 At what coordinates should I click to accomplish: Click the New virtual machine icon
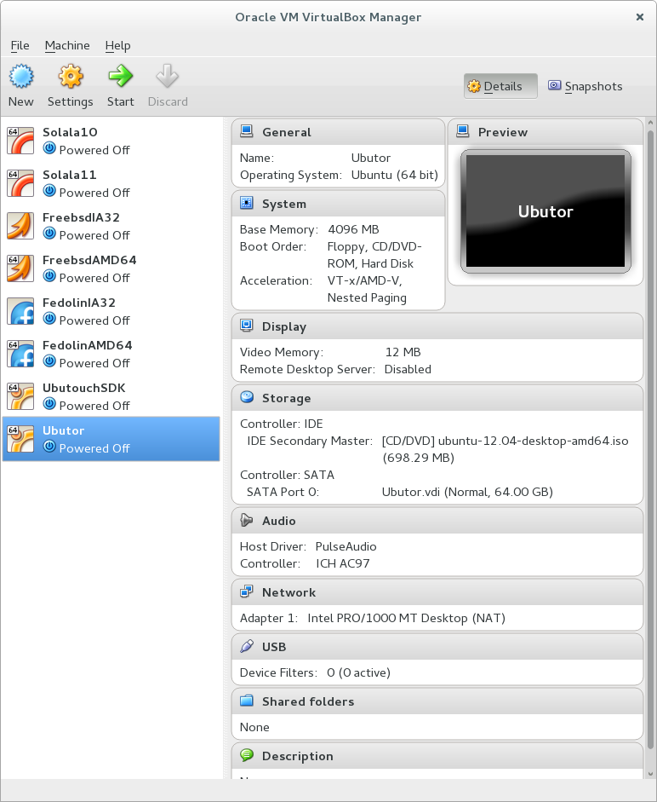click(x=20, y=77)
